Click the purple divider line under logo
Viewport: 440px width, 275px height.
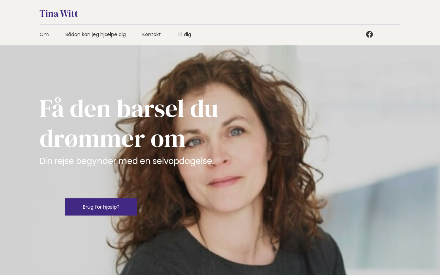pos(220,24)
